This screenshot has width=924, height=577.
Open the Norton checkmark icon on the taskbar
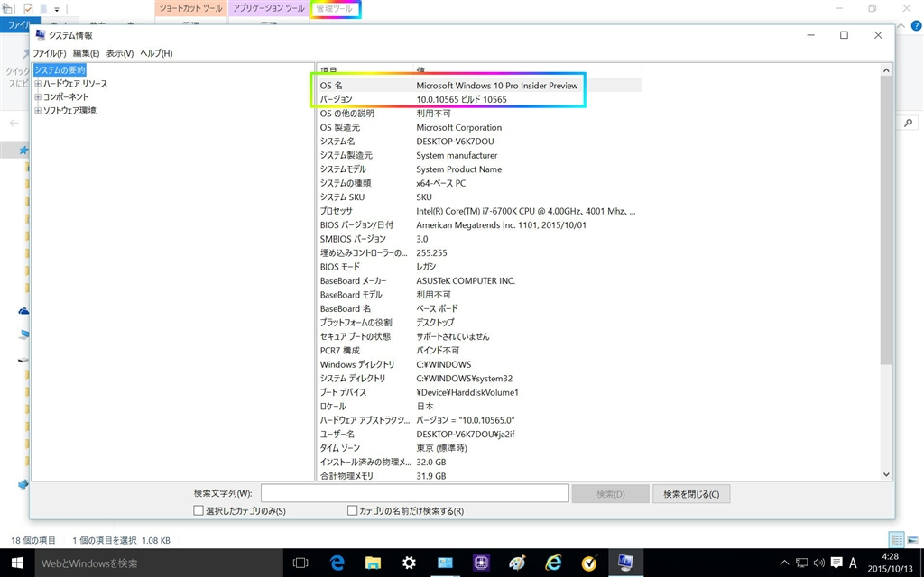[589, 563]
